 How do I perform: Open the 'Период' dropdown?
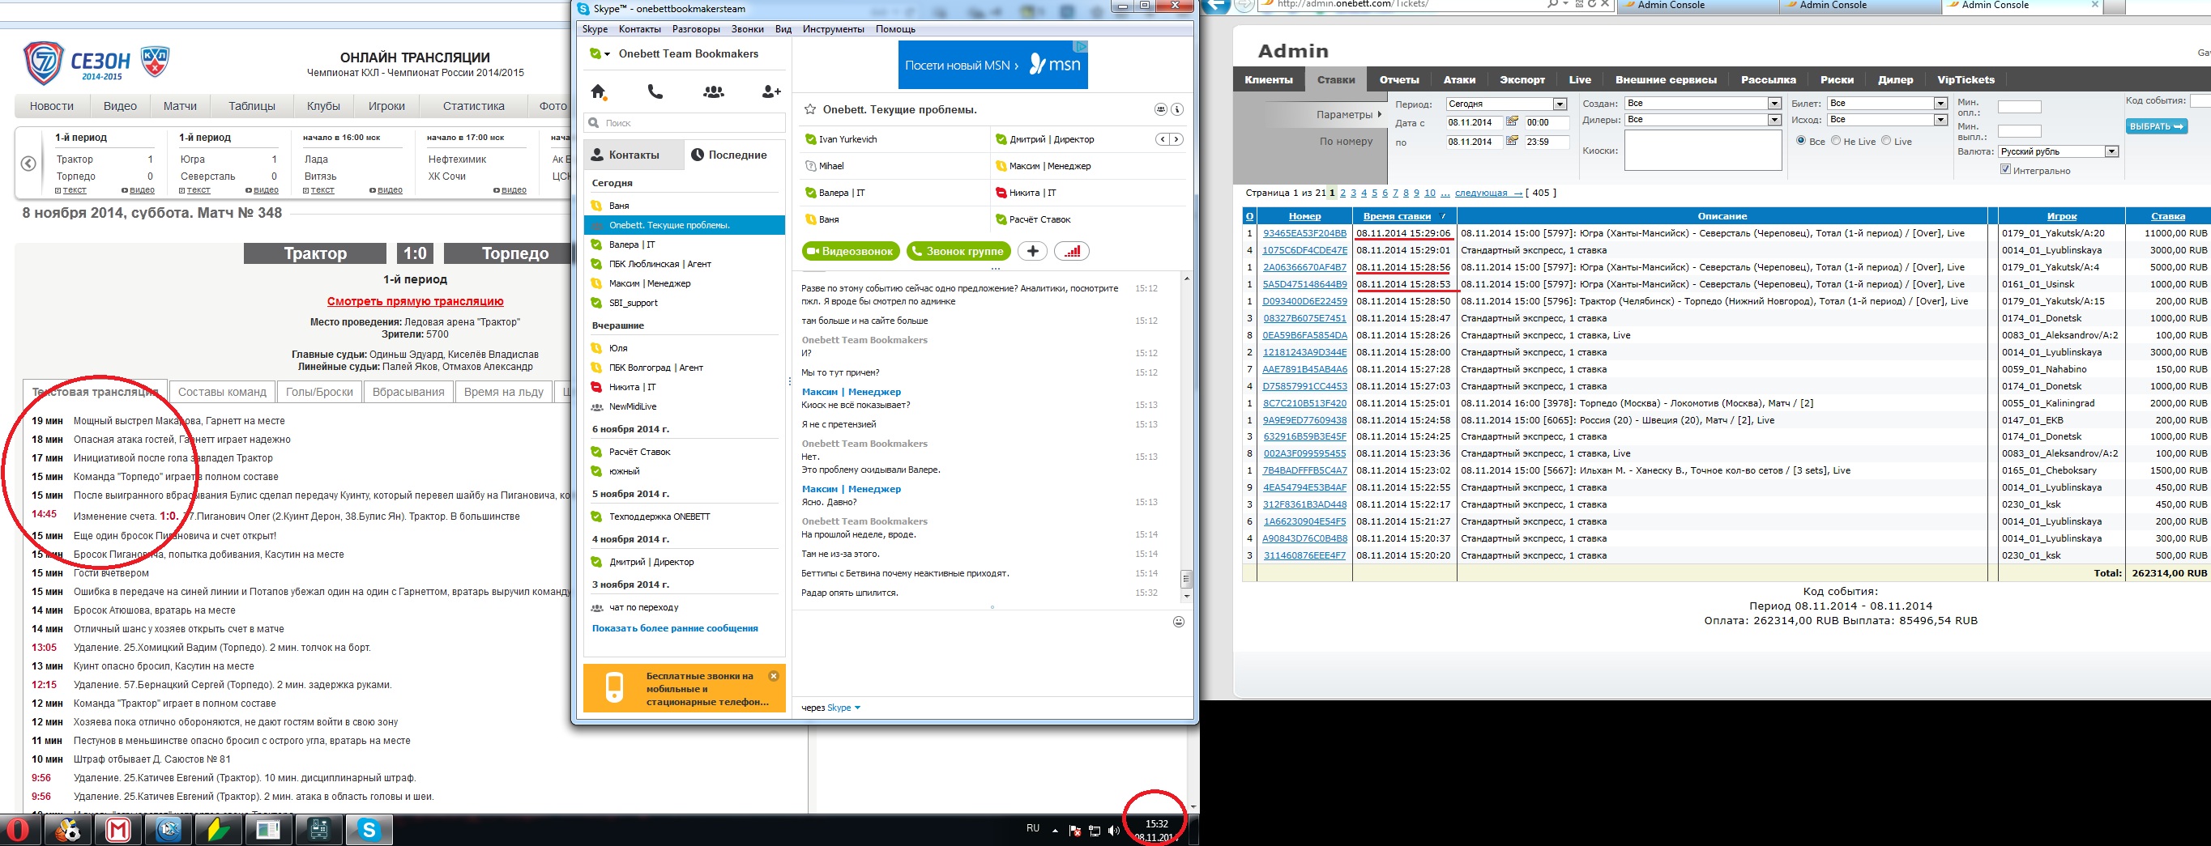[1506, 104]
